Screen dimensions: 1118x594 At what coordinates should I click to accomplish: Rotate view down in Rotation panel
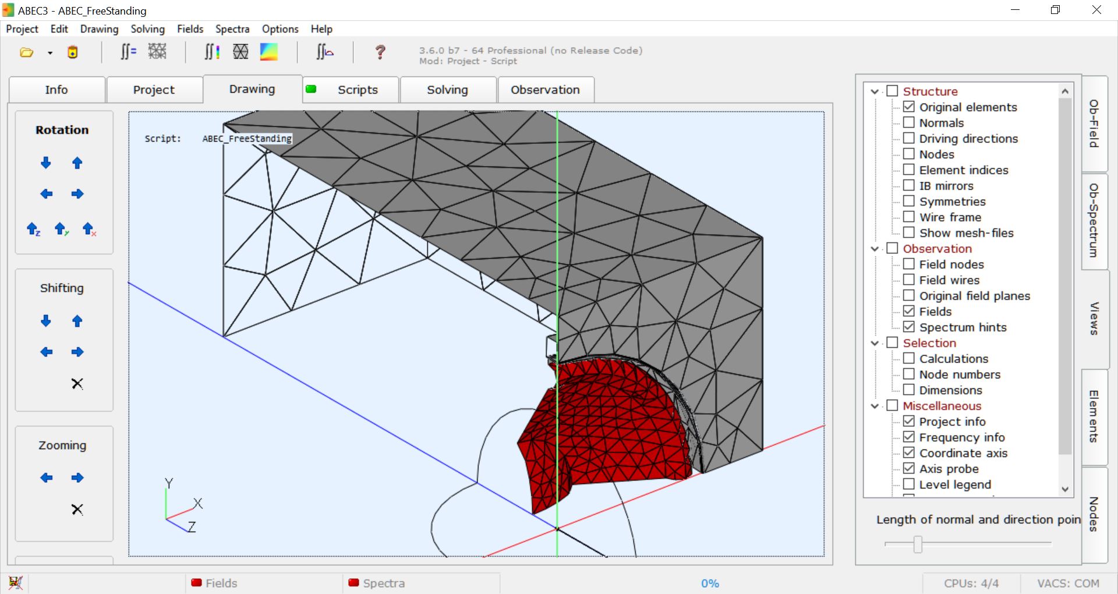pos(46,163)
